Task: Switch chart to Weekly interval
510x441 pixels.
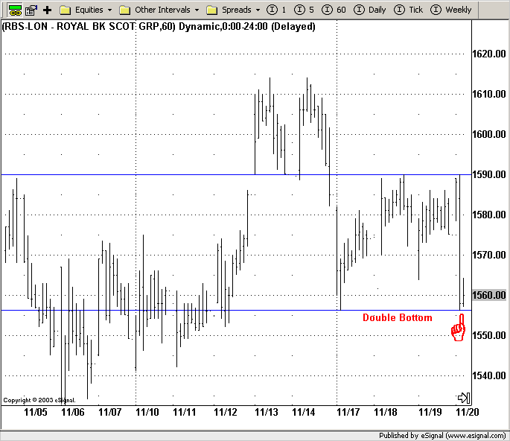Action: 450,10
